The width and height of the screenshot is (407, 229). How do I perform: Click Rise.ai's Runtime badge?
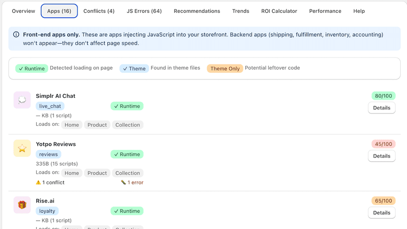pyautogui.click(x=127, y=211)
